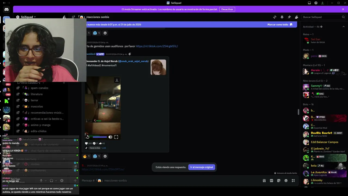
Task: Toggle headphones deafen in user panel
Action: 51,180
